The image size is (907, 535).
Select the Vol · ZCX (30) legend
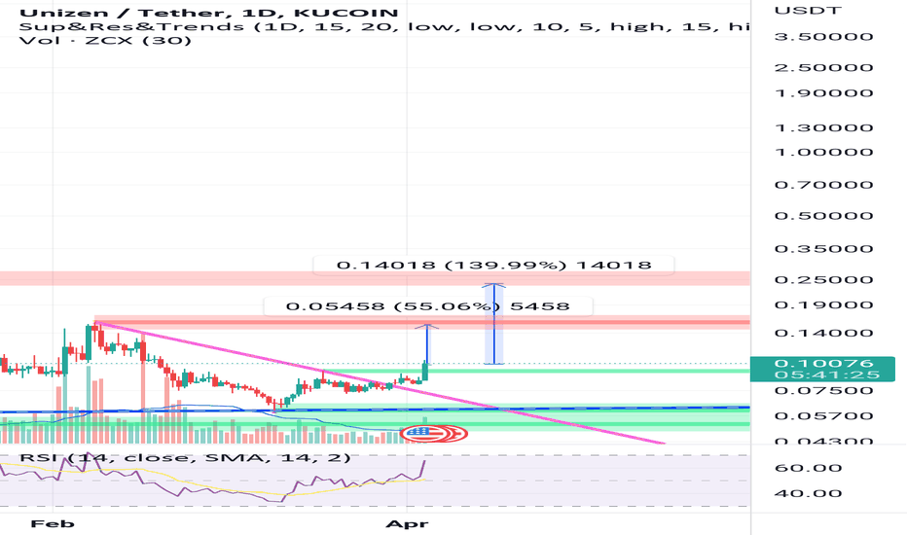pos(105,41)
